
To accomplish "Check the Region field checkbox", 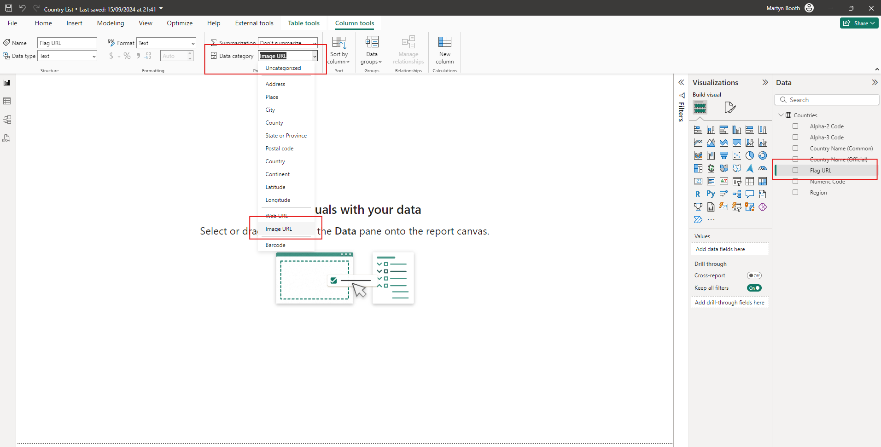I will (795, 192).
